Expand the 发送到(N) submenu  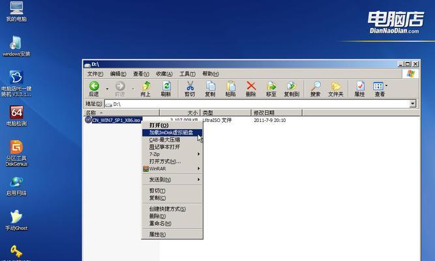(172, 179)
